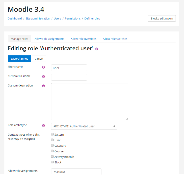The height and width of the screenshot is (175, 184).
Task: Click inside Custom description text area
Action: tap(90, 101)
